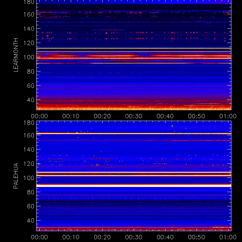Viewport: 242px width, 242px height.
Task: Select the 40 tick label on Learmonth plot
Action: (x=31, y=100)
